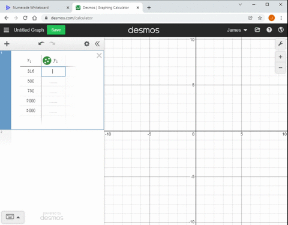Click the browser Forward arrow
The height and width of the screenshot is (225, 288).
coord(16,18)
